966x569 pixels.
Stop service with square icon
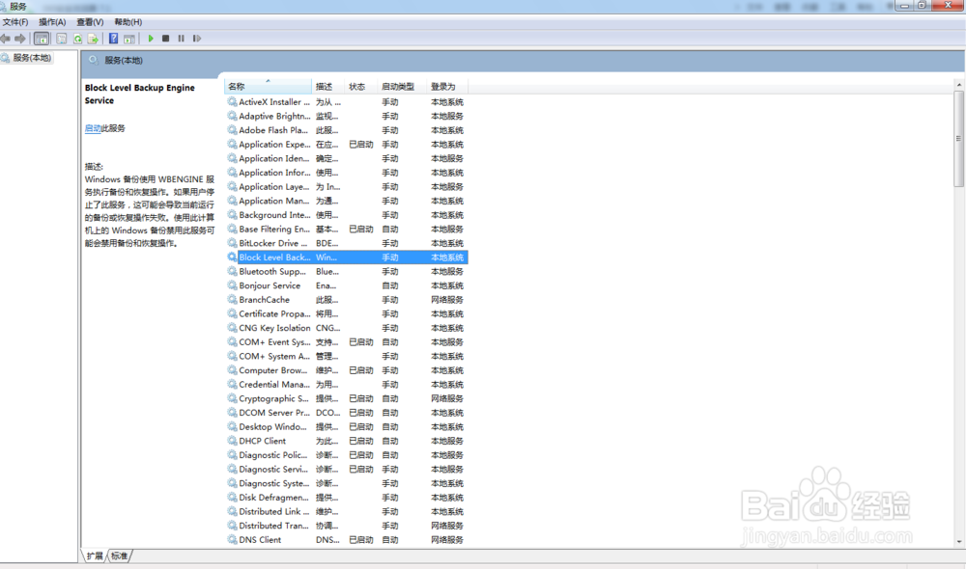[166, 39]
